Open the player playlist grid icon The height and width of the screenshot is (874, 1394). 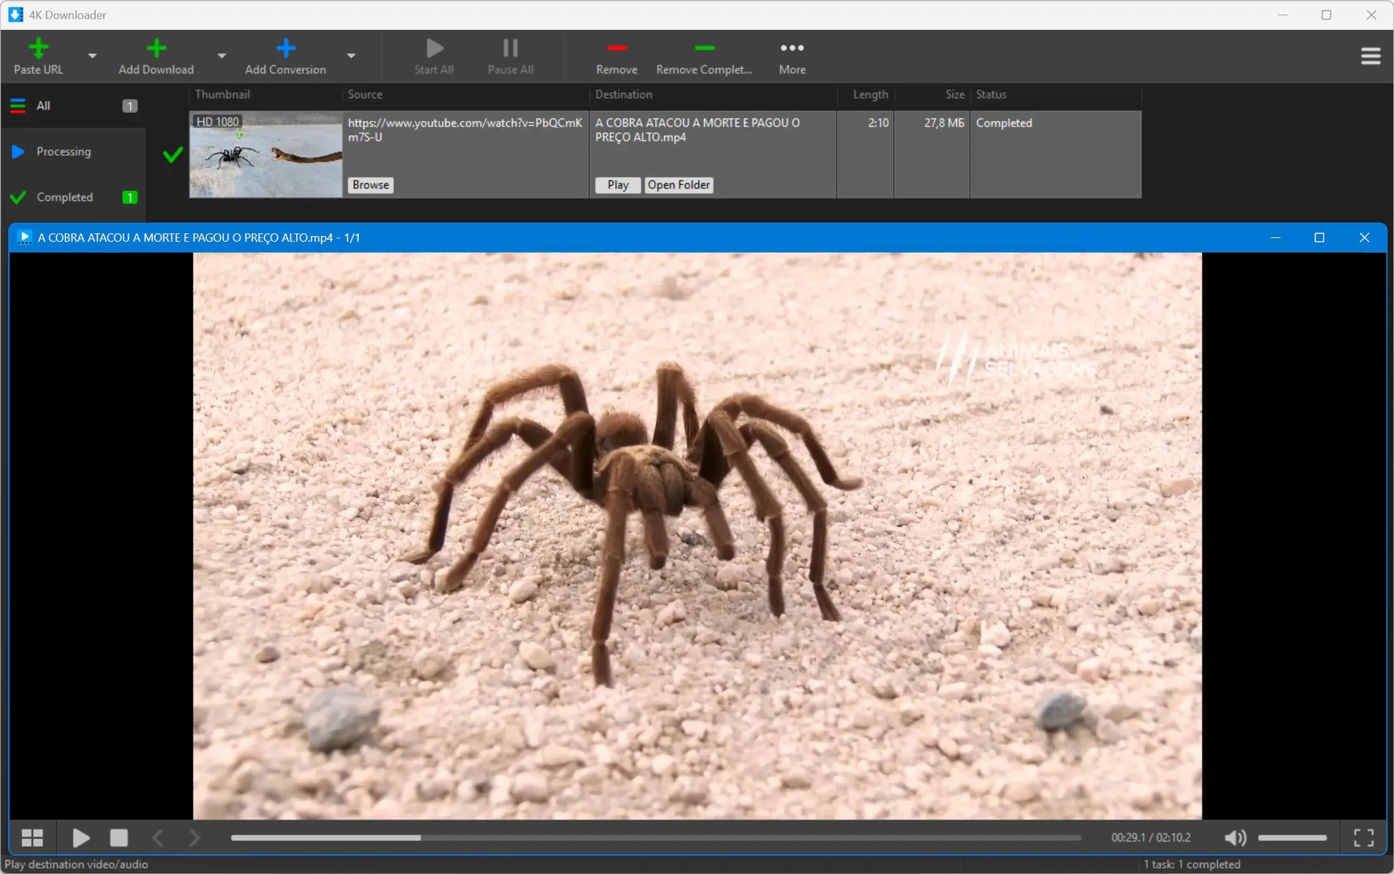point(32,838)
